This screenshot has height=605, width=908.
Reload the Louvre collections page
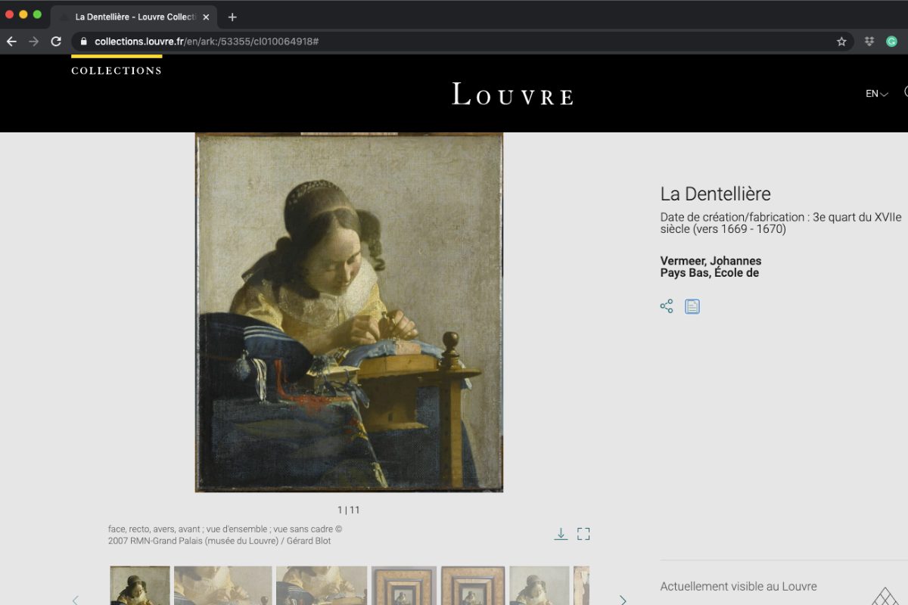coord(56,42)
